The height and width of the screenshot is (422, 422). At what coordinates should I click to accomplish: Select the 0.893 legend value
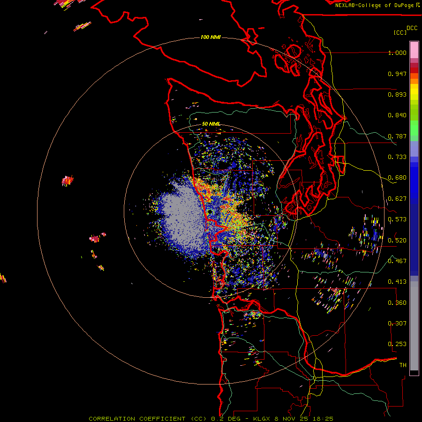[x=397, y=94]
